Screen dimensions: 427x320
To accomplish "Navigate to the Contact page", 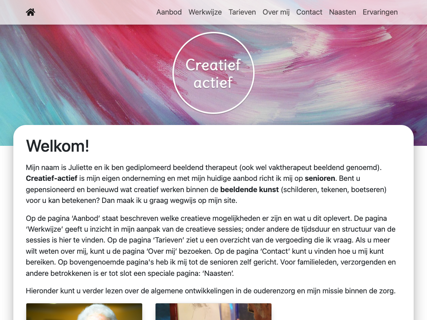I will tap(309, 12).
